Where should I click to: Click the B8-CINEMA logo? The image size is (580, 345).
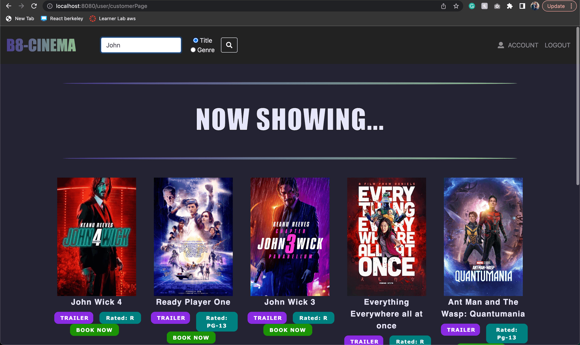tap(41, 45)
